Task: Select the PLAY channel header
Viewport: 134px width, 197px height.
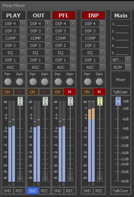Action: [13, 16]
